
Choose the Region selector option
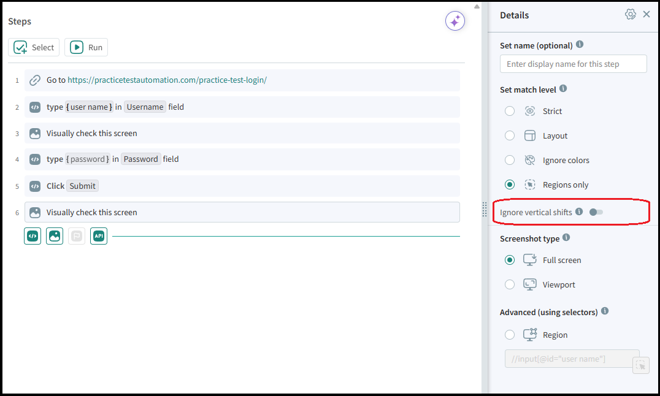[x=510, y=335]
